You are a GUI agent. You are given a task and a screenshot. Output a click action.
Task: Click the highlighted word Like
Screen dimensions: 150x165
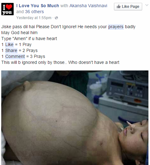(x=9, y=44)
